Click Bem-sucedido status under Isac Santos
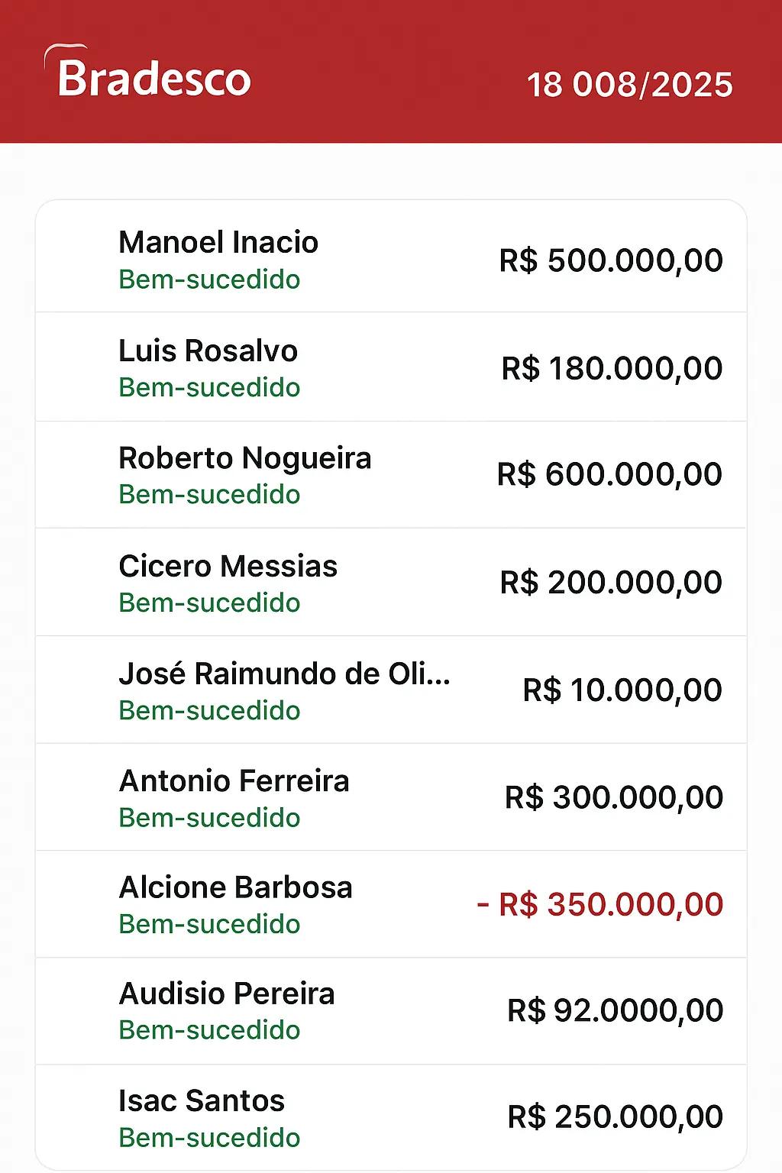782x1173 pixels. tap(209, 1137)
